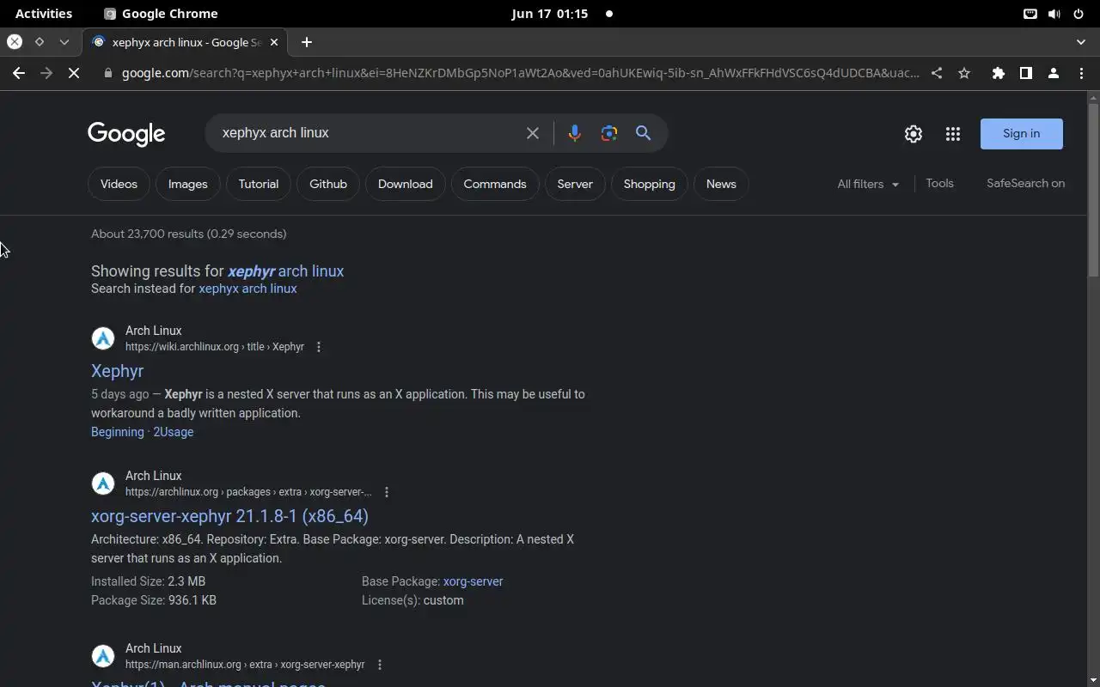Jump to the Beginning section link

pos(118,432)
